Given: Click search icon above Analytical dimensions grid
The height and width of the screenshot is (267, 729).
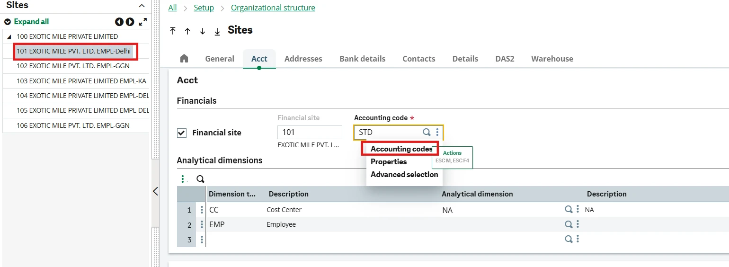Looking at the screenshot, I should [200, 179].
